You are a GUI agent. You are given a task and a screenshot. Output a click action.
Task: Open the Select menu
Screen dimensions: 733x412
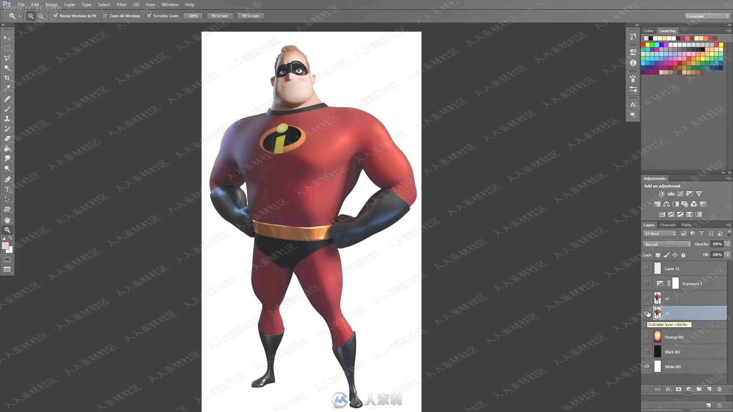(x=104, y=5)
